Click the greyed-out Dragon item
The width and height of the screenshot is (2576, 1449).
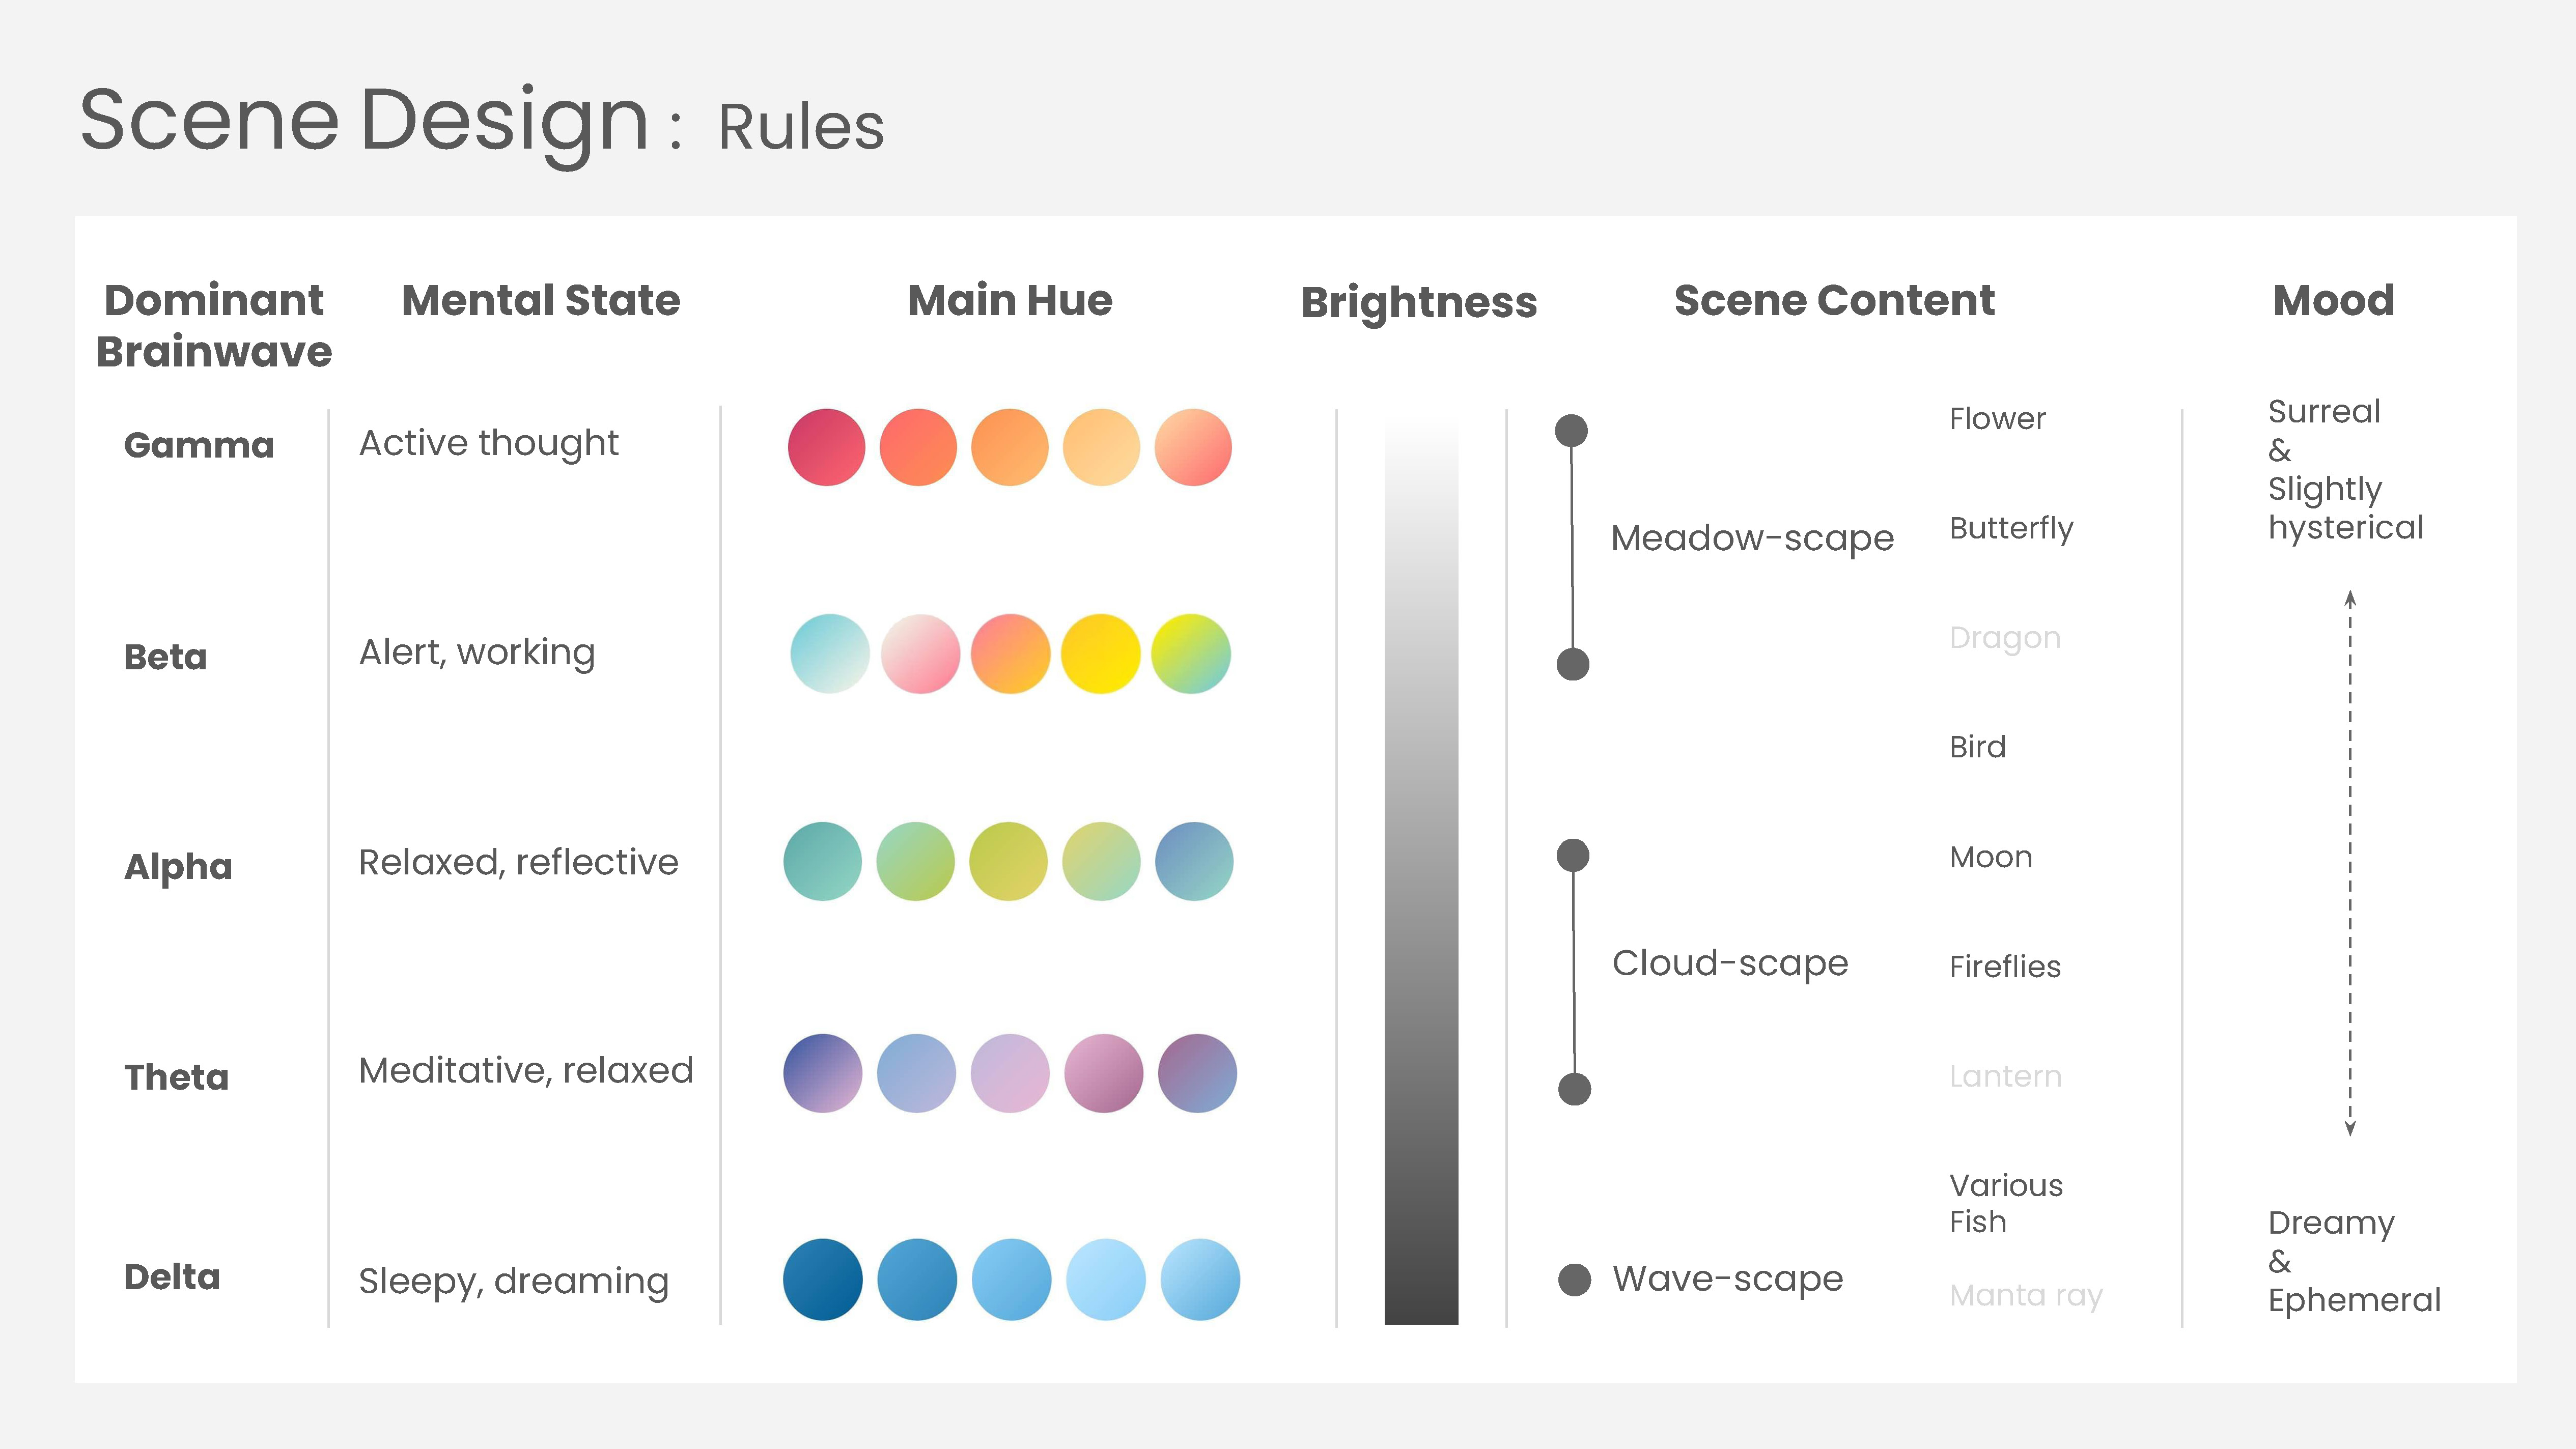(x=2004, y=637)
